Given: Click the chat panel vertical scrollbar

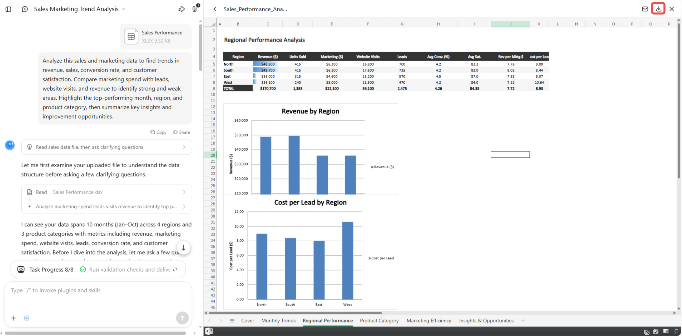Looking at the screenshot, I should click(200, 47).
